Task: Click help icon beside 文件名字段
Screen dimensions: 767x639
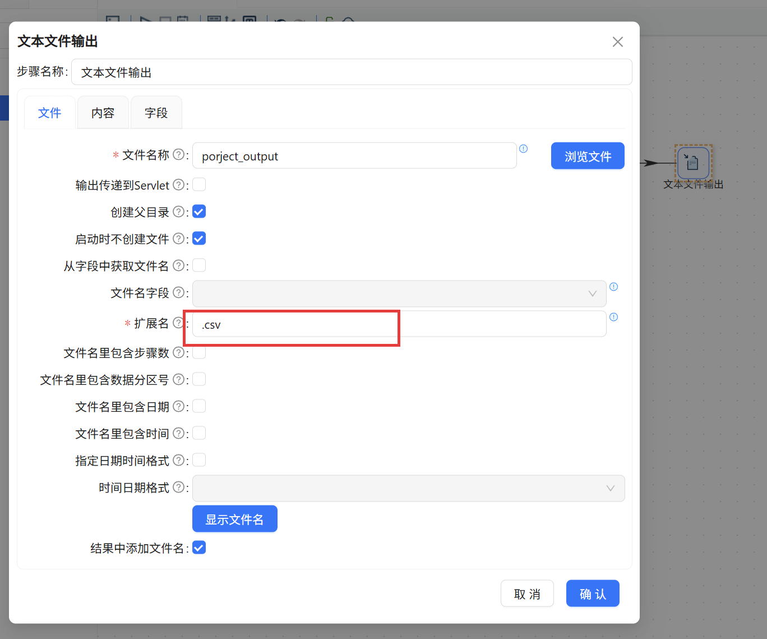Action: click(x=178, y=292)
